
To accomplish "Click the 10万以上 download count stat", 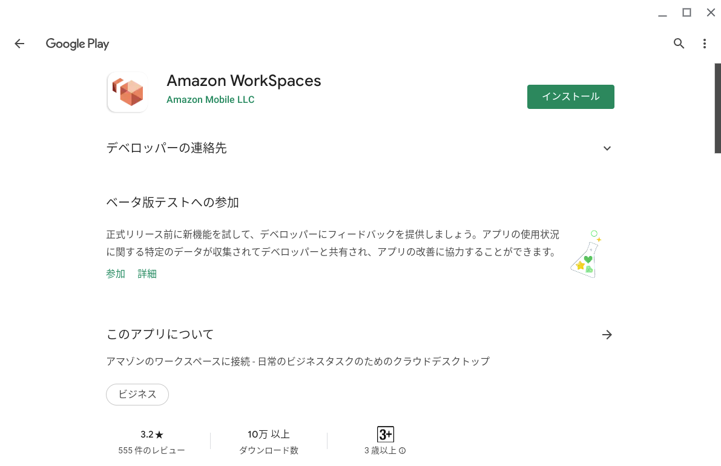I will pyautogui.click(x=268, y=433).
